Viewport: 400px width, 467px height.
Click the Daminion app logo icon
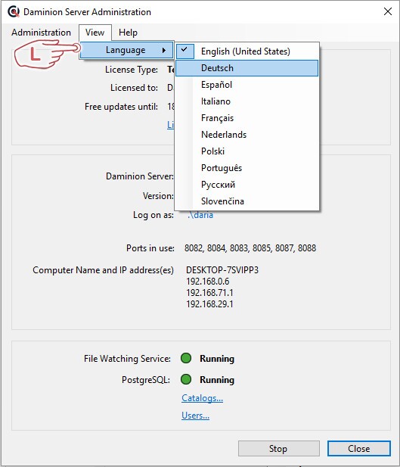tap(14, 12)
